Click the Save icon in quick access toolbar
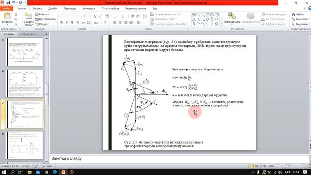 8,2
